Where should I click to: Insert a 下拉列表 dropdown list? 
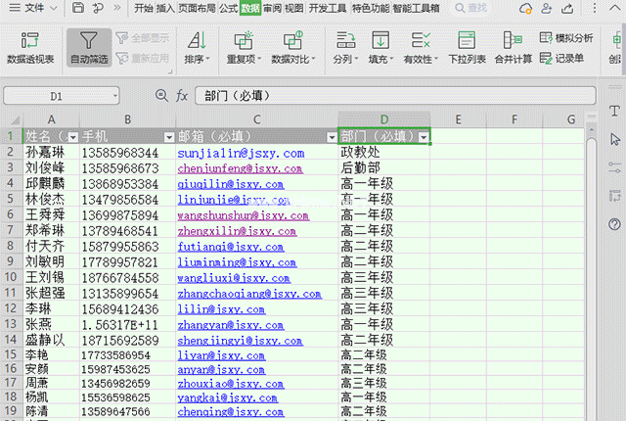(x=467, y=48)
